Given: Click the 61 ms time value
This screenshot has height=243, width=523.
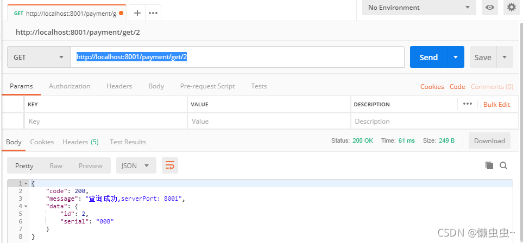Looking at the screenshot, I should pos(407,140).
